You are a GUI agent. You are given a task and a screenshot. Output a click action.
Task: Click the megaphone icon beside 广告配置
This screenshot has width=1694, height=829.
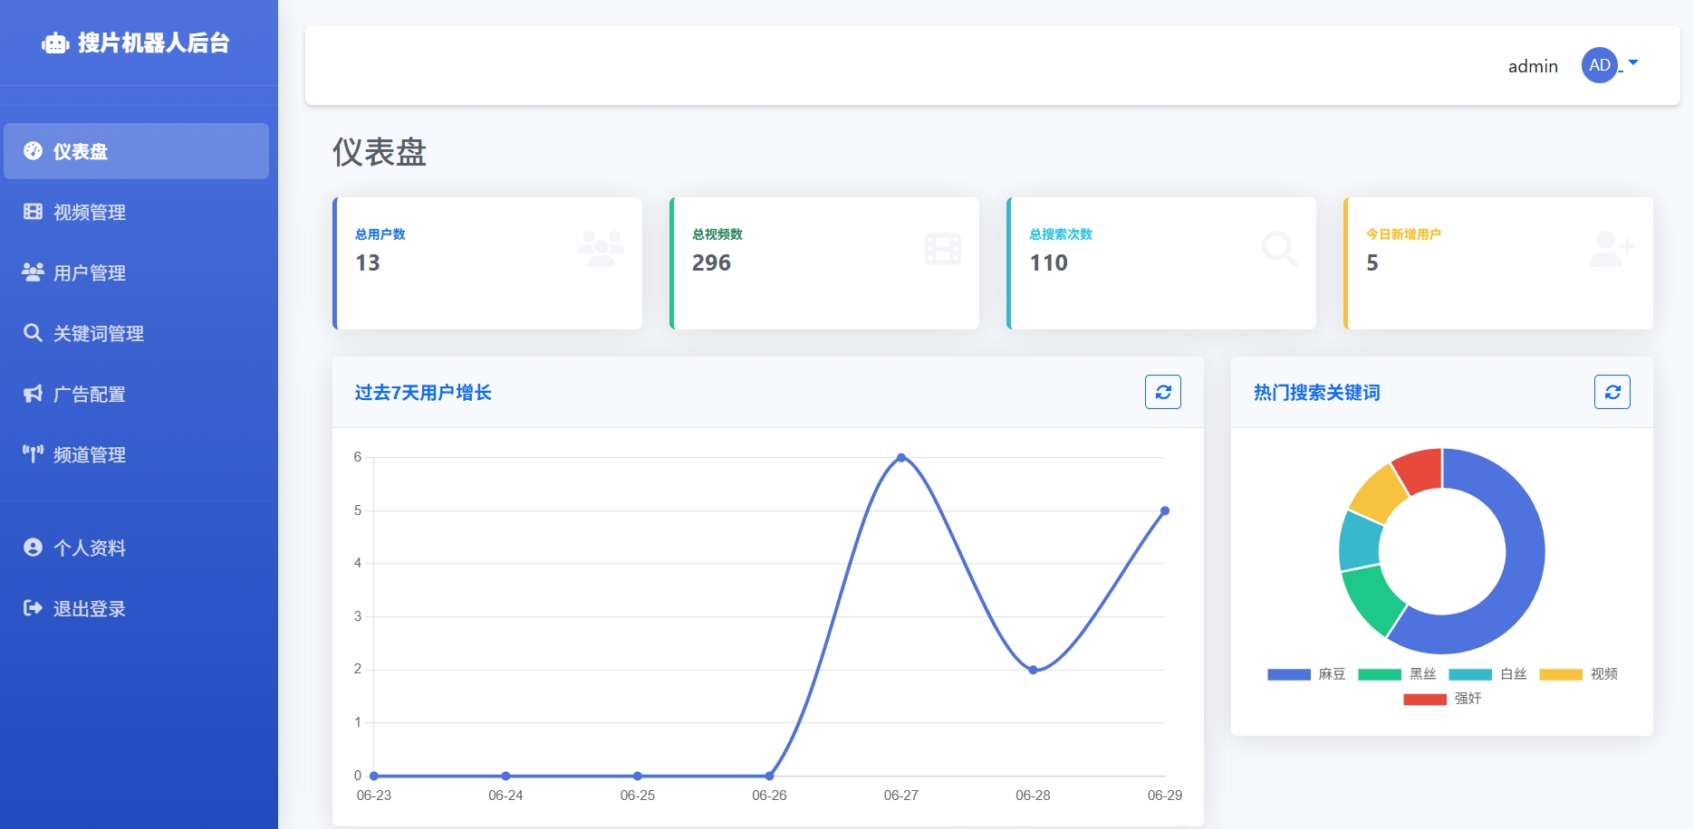(x=33, y=394)
